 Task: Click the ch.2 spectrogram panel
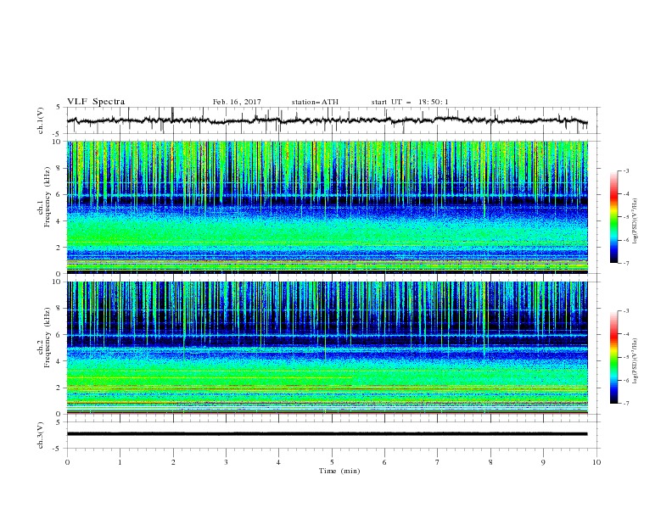point(327,348)
